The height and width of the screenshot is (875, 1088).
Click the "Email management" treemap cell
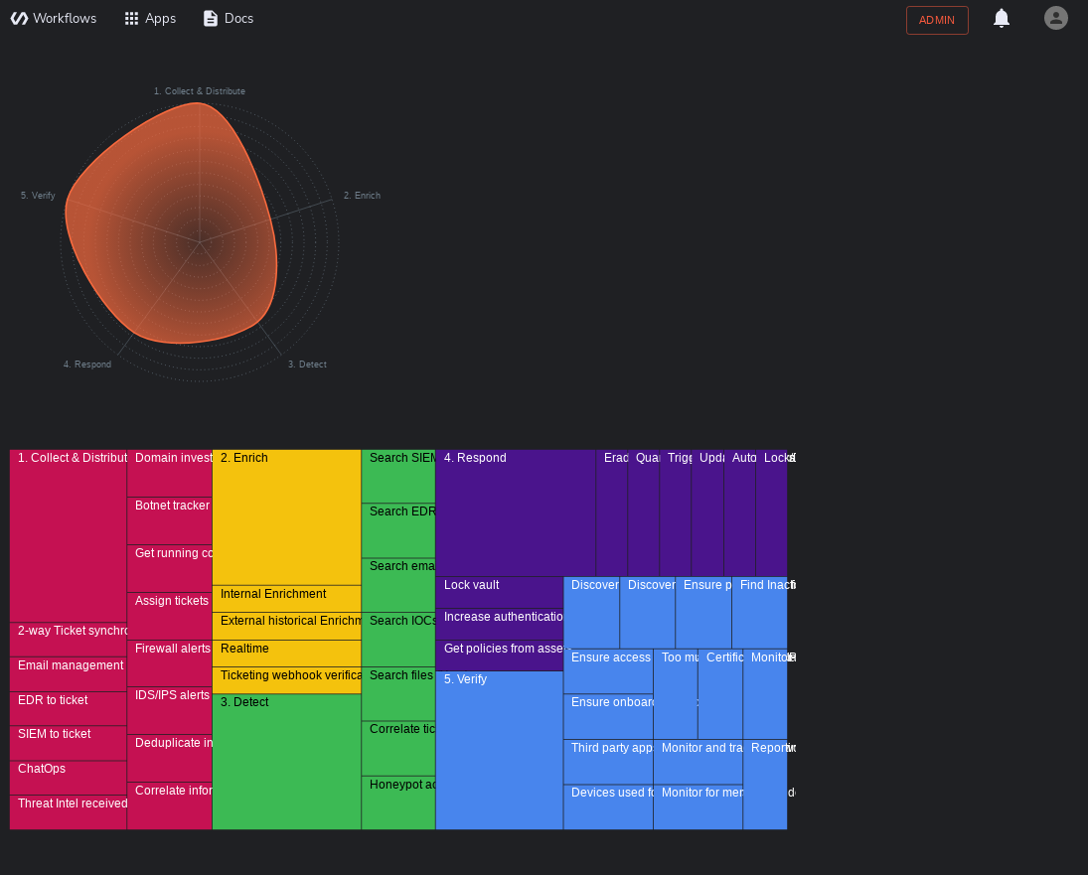tap(67, 672)
